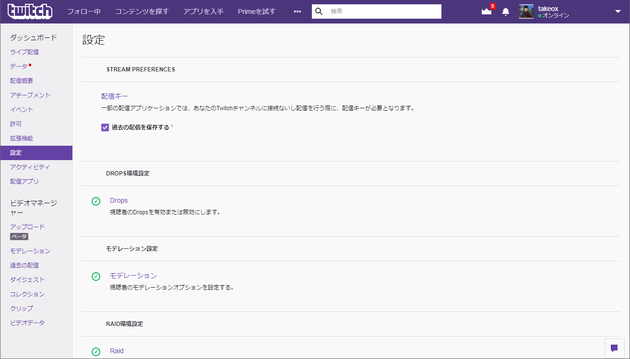The image size is (630, 359).
Task: Open アプリを入手 in top navigation
Action: click(203, 12)
